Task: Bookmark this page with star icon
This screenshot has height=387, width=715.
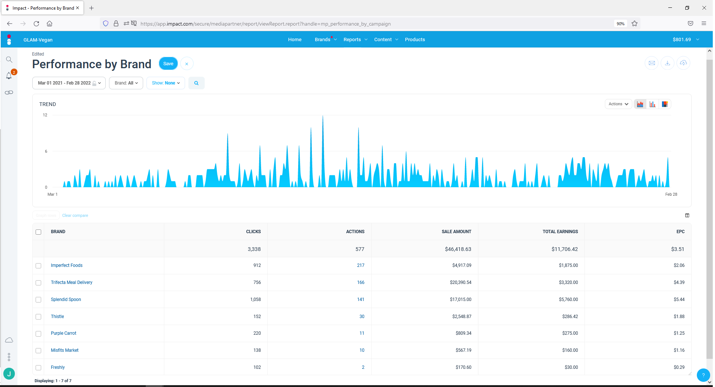Action: tap(635, 24)
